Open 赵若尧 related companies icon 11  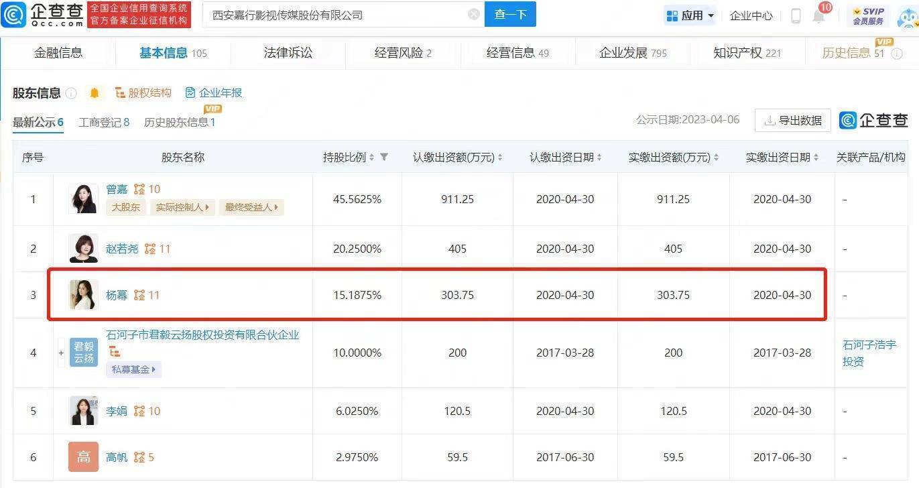(x=158, y=249)
